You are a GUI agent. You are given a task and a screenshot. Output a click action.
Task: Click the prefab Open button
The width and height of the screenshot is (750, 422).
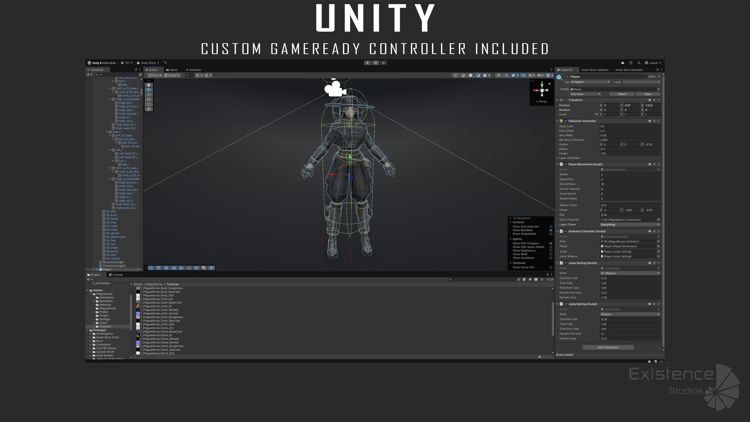[648, 94]
